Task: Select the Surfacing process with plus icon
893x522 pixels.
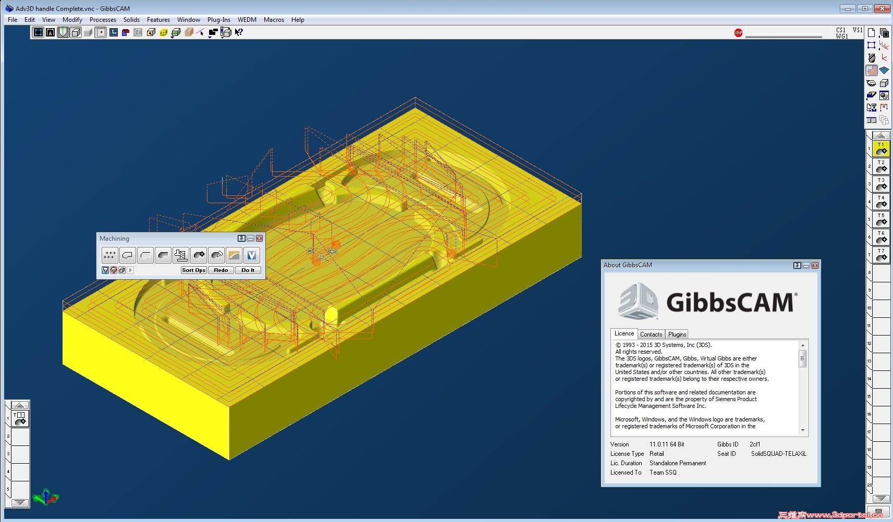Action: (198, 255)
